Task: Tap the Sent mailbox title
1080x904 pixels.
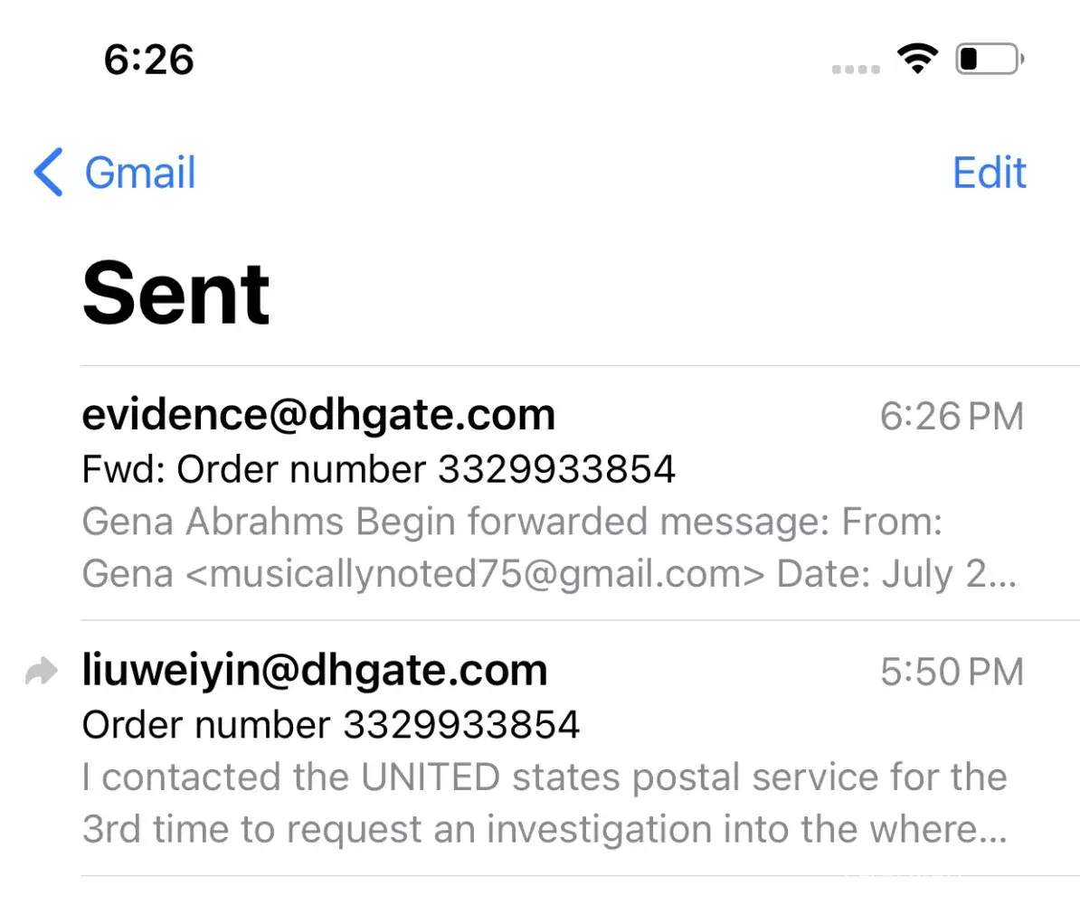Action: tap(176, 293)
